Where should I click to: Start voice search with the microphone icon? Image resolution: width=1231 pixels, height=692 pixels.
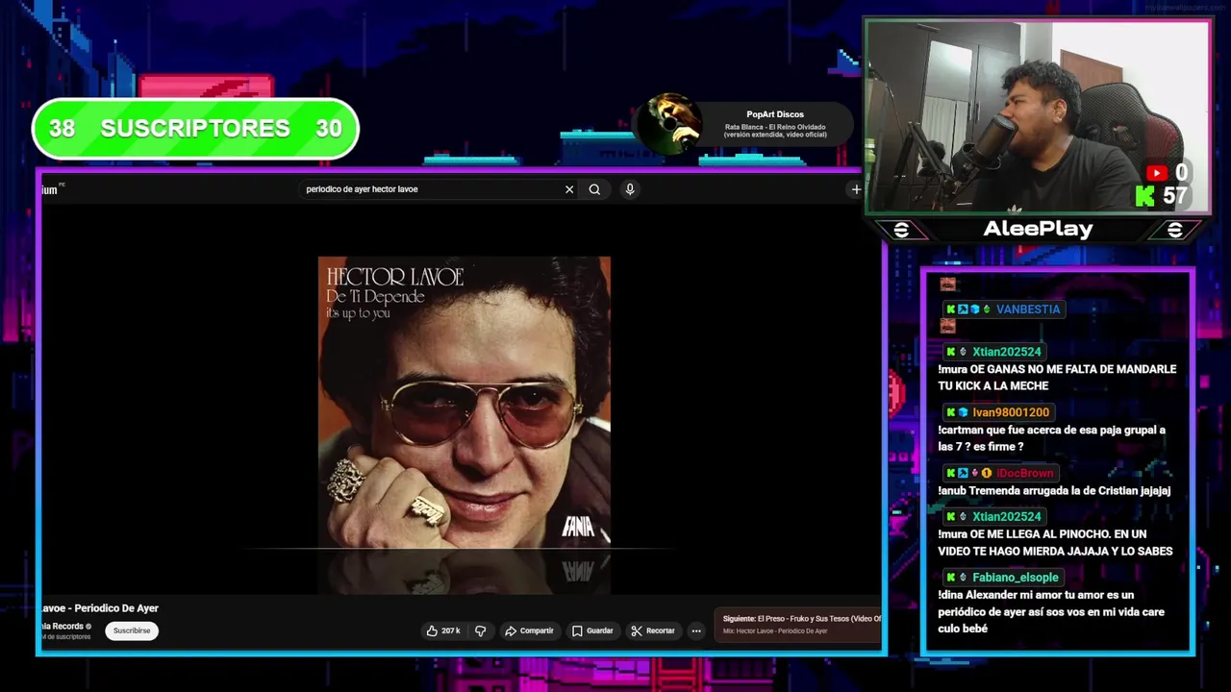[x=630, y=189]
